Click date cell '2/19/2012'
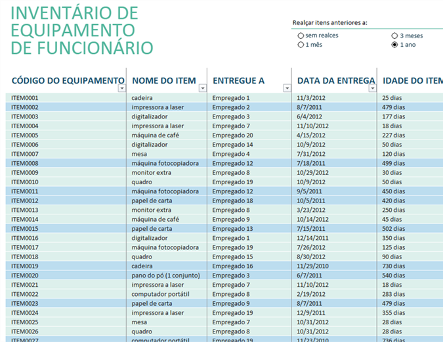This screenshot has height=342, width=443. (311, 294)
